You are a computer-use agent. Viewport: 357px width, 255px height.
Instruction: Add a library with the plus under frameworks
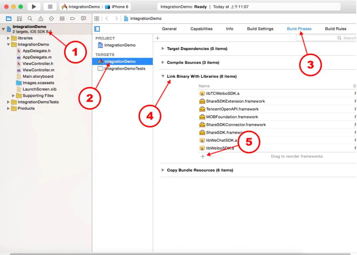point(203,156)
